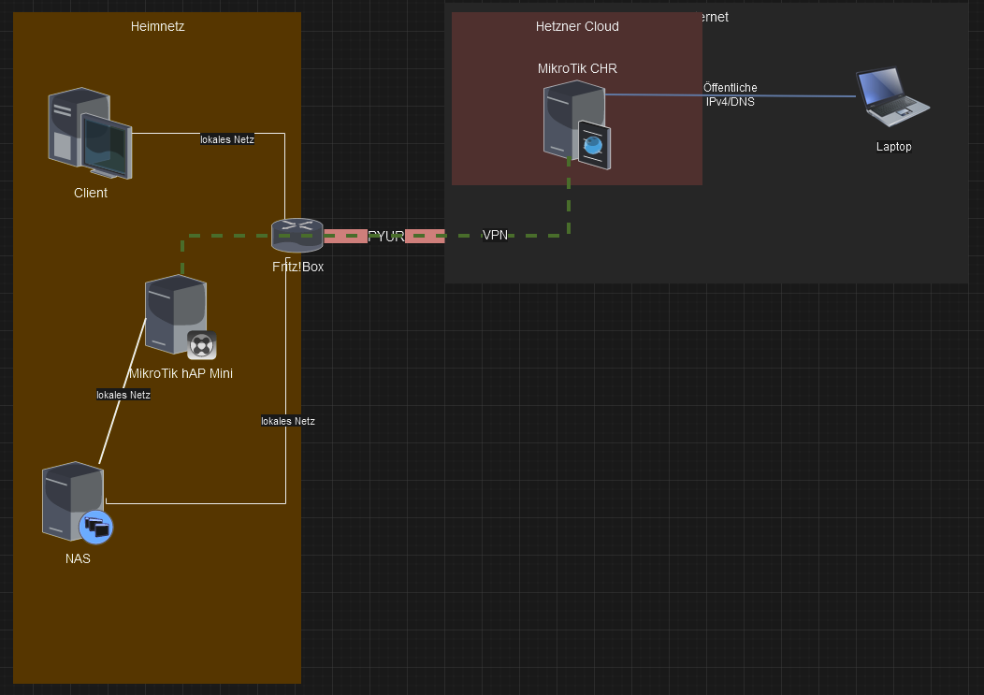The height and width of the screenshot is (695, 984).
Task: Click the Heimnetz container title
Action: 157,26
